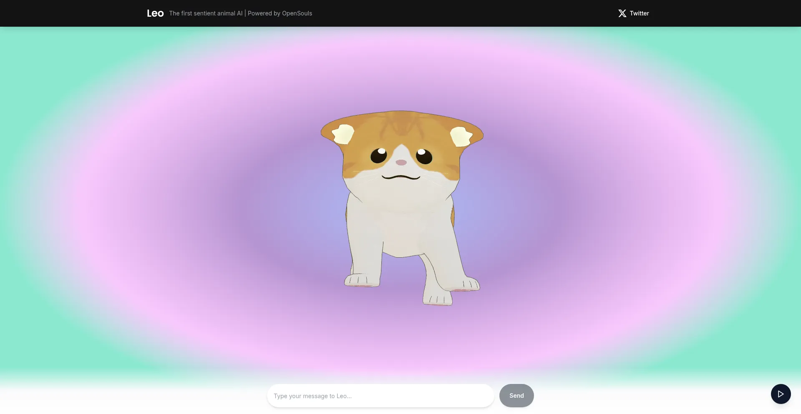Click the cat's eye on the right

pos(424,156)
